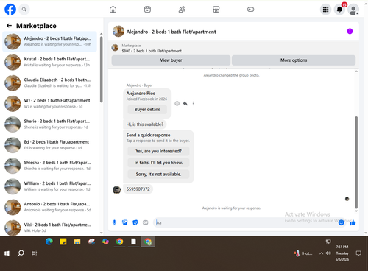Click the conversation list scrollbar
This screenshot has width=368, height=271.
[x=102, y=69]
